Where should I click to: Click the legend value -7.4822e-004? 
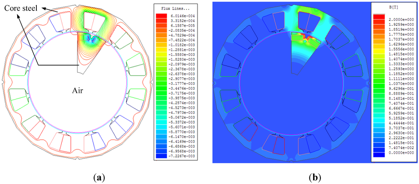tap(182, 40)
